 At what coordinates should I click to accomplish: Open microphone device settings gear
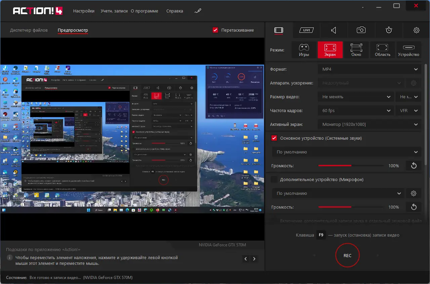(414, 193)
